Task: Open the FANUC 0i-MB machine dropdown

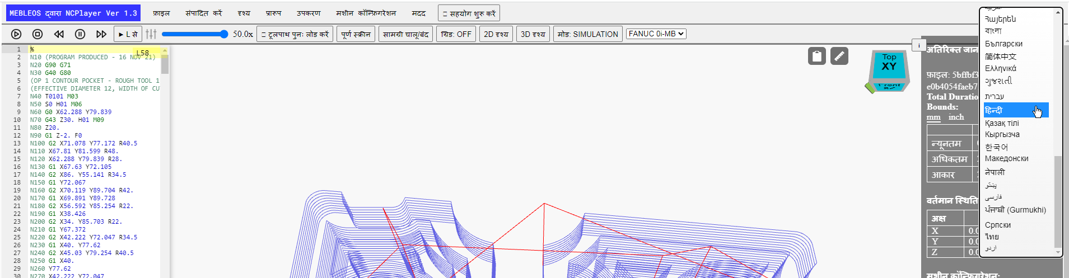Action: click(x=656, y=34)
